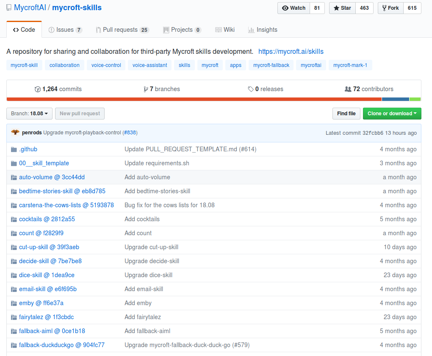Viewport: 432px width, 356px height.
Task: Expand the Clone or download menu
Action: (x=392, y=114)
